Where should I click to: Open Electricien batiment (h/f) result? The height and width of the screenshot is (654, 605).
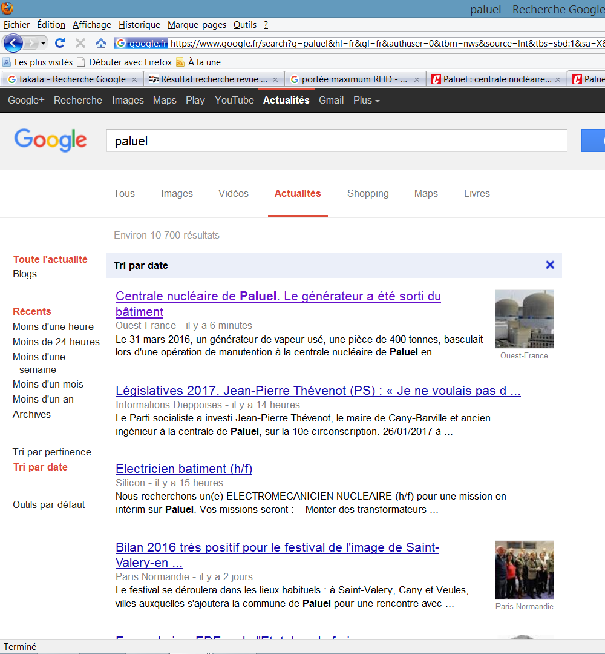click(x=184, y=469)
